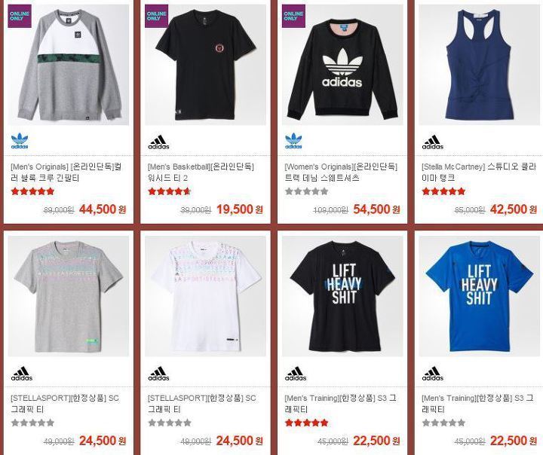Viewport: 543px width, 455px height.
Task: Open the blue Lift Heavy training tee image
Action: coord(480,296)
